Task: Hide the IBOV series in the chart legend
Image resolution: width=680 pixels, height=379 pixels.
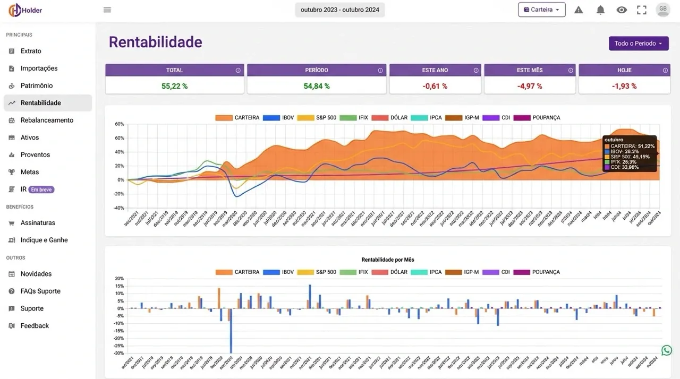Action: [x=287, y=117]
